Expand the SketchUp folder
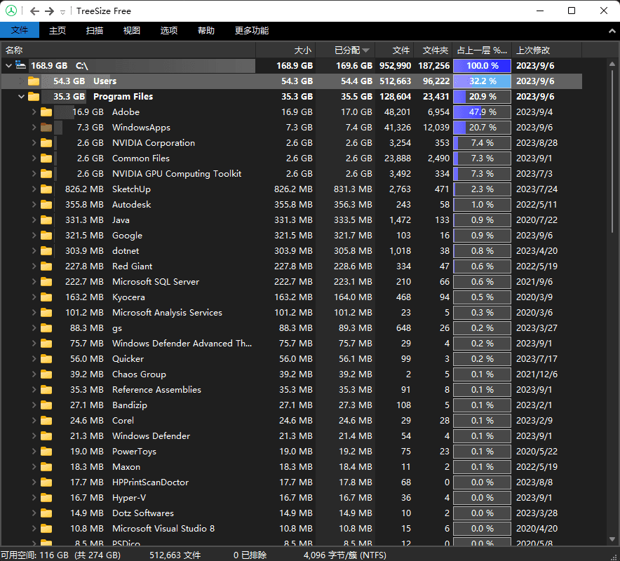The image size is (620, 561). [34, 189]
